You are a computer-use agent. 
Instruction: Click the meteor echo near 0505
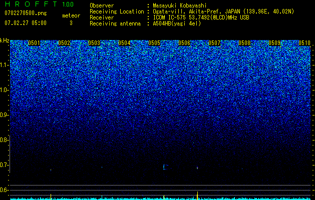click(165, 167)
